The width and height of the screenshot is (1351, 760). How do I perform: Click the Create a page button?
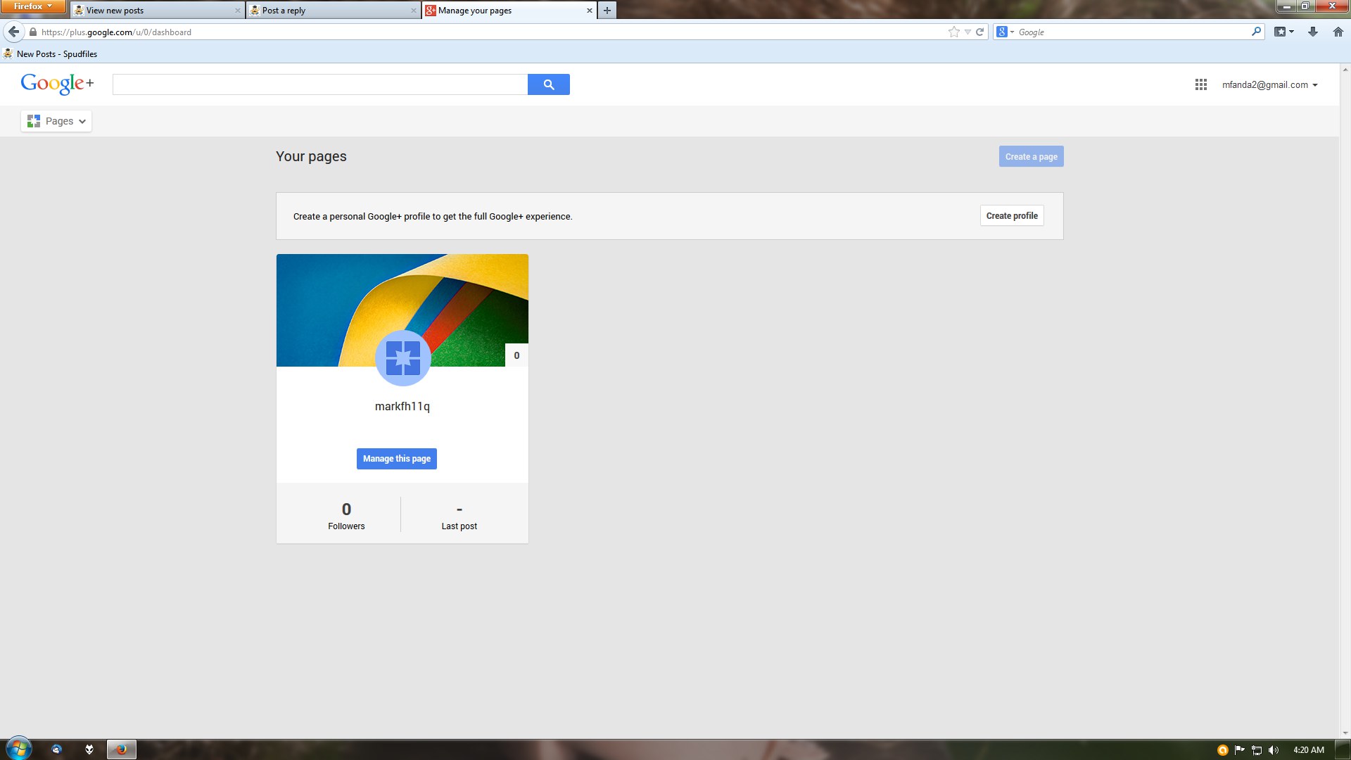pyautogui.click(x=1031, y=156)
